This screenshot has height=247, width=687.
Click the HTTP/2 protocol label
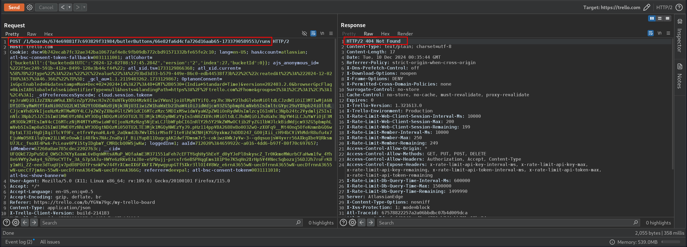click(x=664, y=8)
